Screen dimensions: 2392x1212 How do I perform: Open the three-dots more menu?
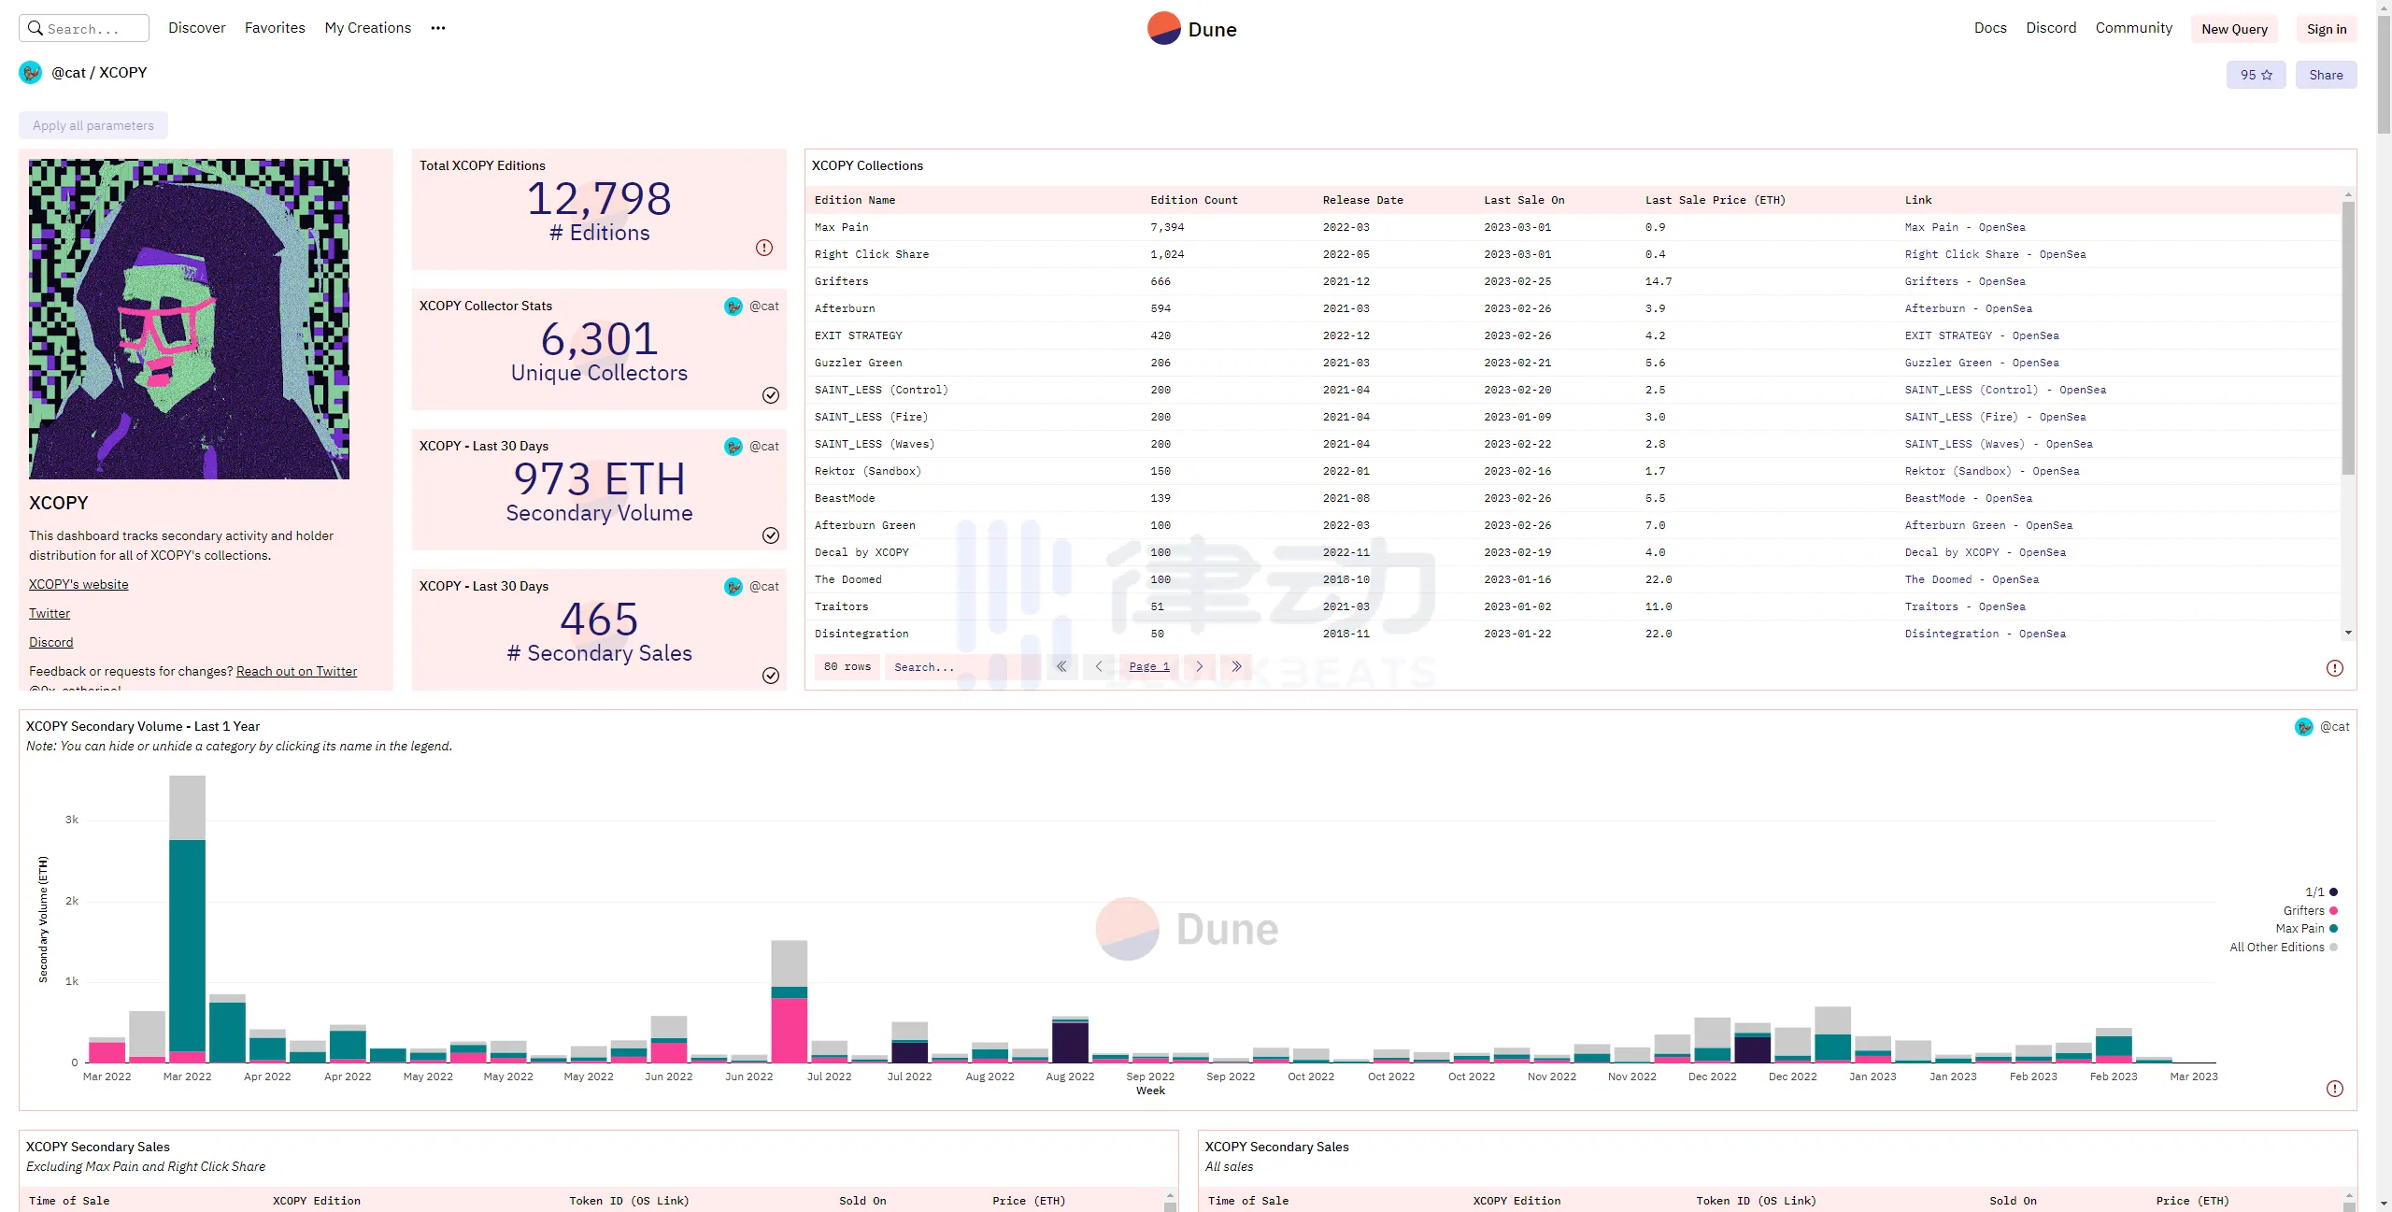pyautogui.click(x=437, y=28)
